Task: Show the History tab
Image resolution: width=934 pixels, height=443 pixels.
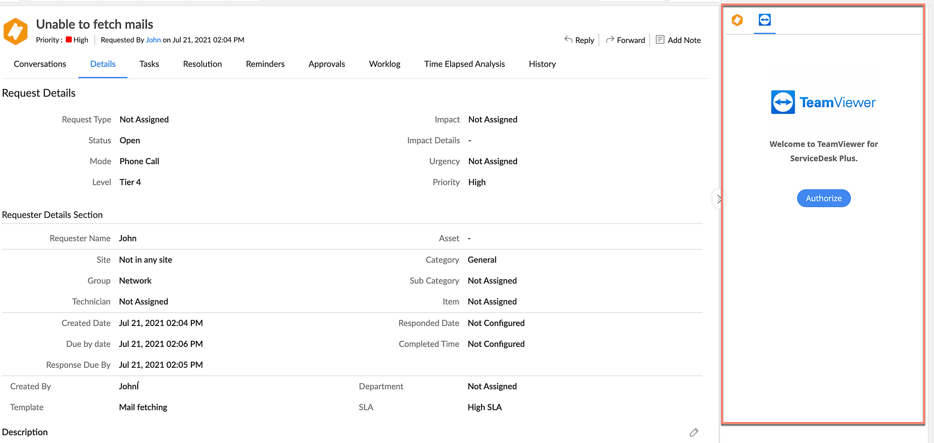Action: click(542, 64)
